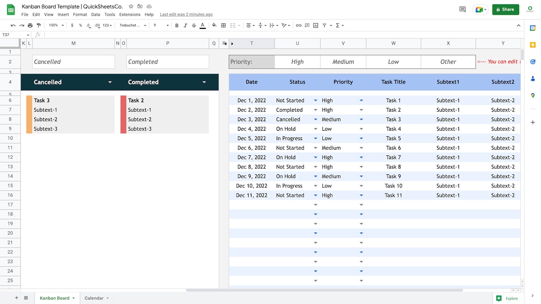Open more number formats 123 menu
Screen dimensions: 541x304
click(x=107, y=26)
